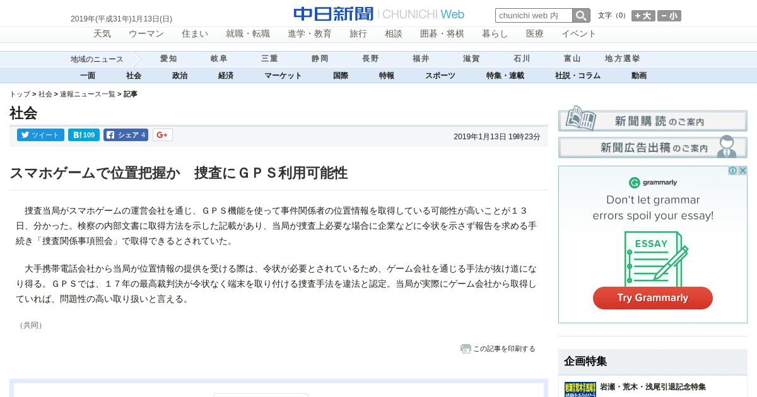Screen dimensions: 757x397
Task: Select 富山 regional news
Action: coord(572,59)
